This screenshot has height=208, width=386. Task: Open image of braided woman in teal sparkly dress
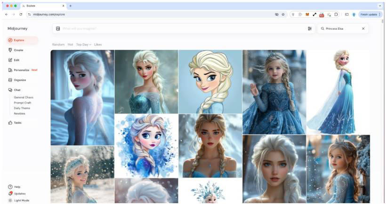click(x=146, y=82)
